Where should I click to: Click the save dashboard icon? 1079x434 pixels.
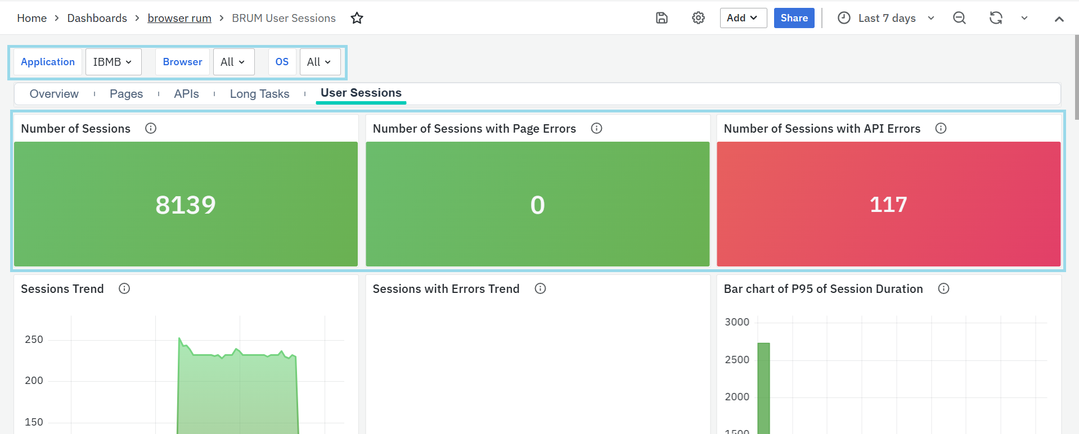point(662,18)
